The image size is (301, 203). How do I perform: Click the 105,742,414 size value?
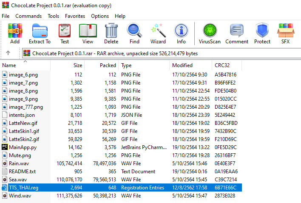point(69,164)
